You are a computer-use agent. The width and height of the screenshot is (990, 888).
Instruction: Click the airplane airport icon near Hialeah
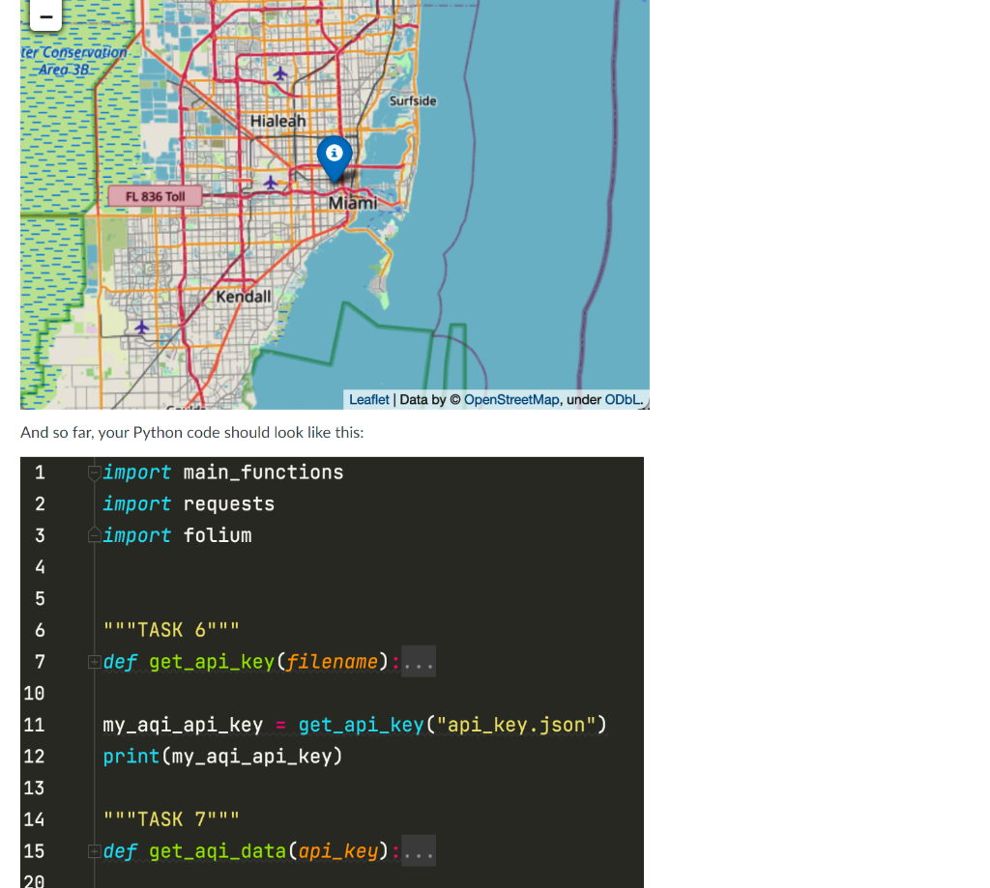[281, 72]
